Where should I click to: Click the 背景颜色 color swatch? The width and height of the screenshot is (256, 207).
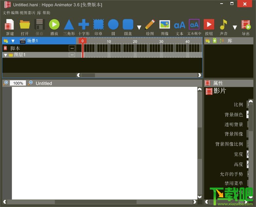point(247,115)
